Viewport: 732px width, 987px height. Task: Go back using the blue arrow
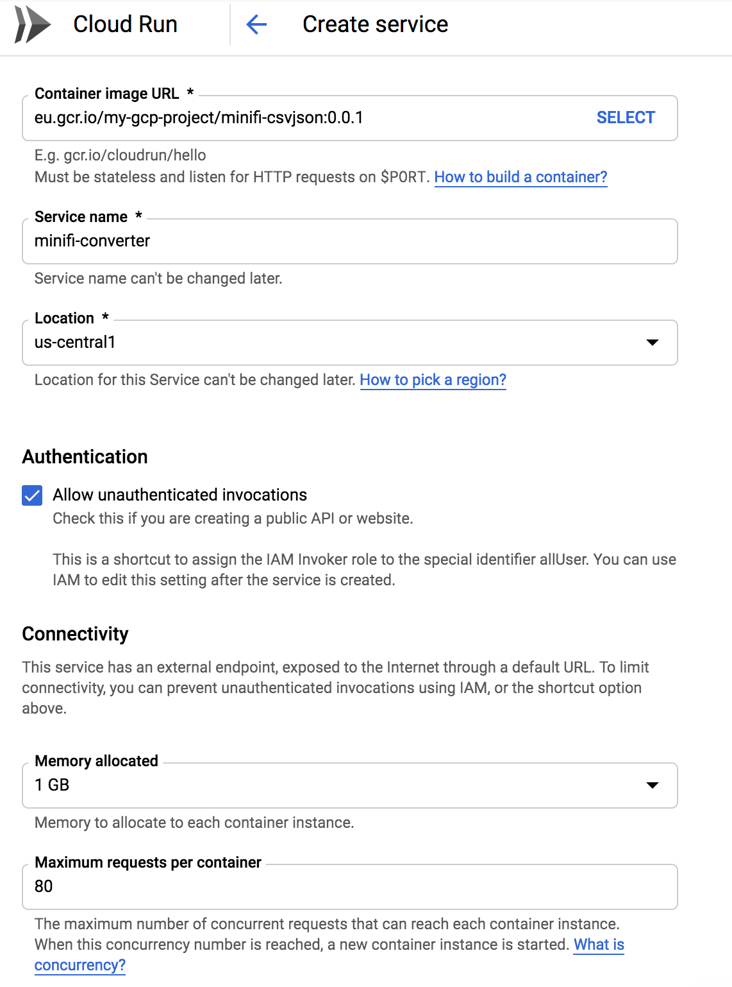[x=256, y=24]
